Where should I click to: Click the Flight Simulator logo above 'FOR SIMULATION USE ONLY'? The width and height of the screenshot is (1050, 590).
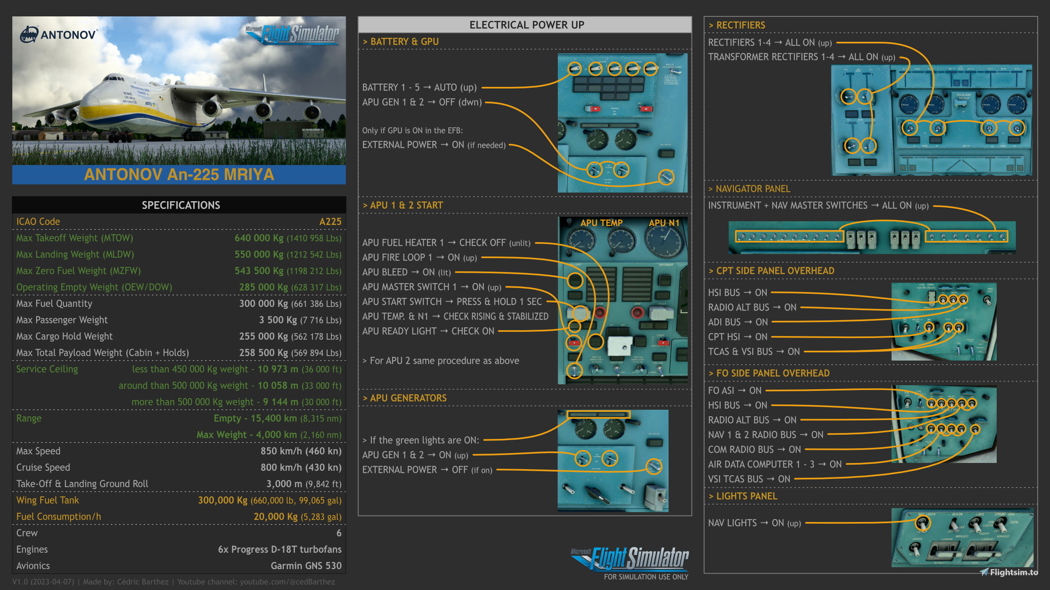tap(630, 559)
